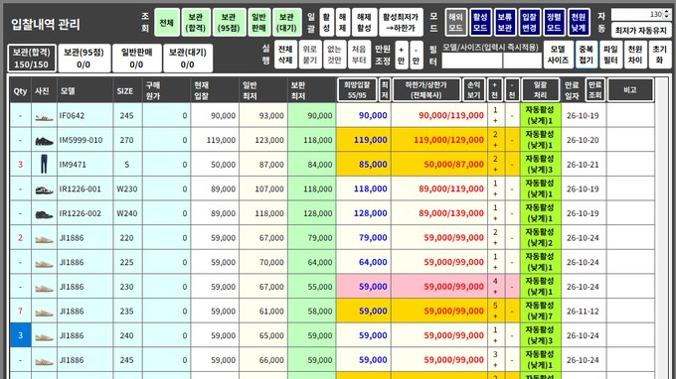
Task: Click the 자동활성(낮게)1 button for IF0642
Action: (x=540, y=115)
